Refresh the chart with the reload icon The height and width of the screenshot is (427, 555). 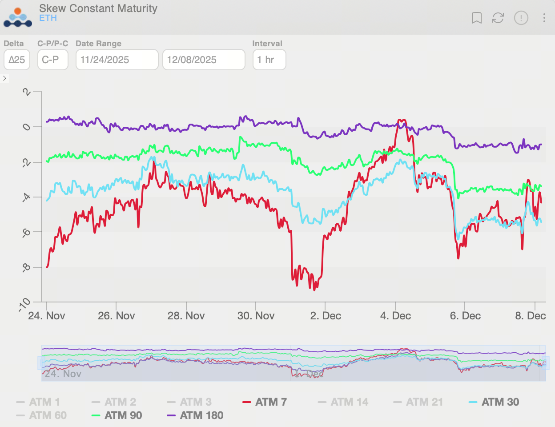(x=498, y=18)
